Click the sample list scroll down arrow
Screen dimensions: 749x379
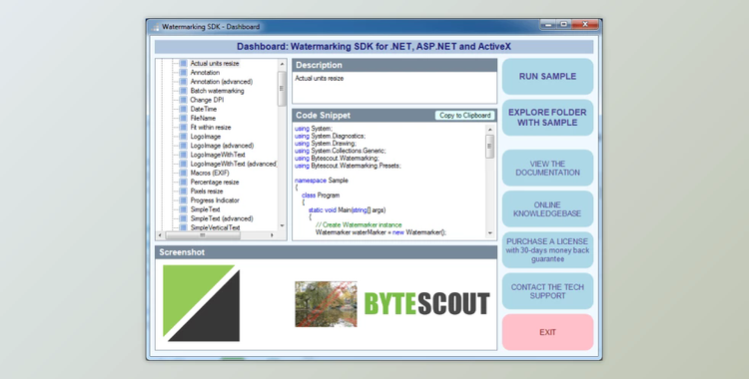(x=282, y=225)
